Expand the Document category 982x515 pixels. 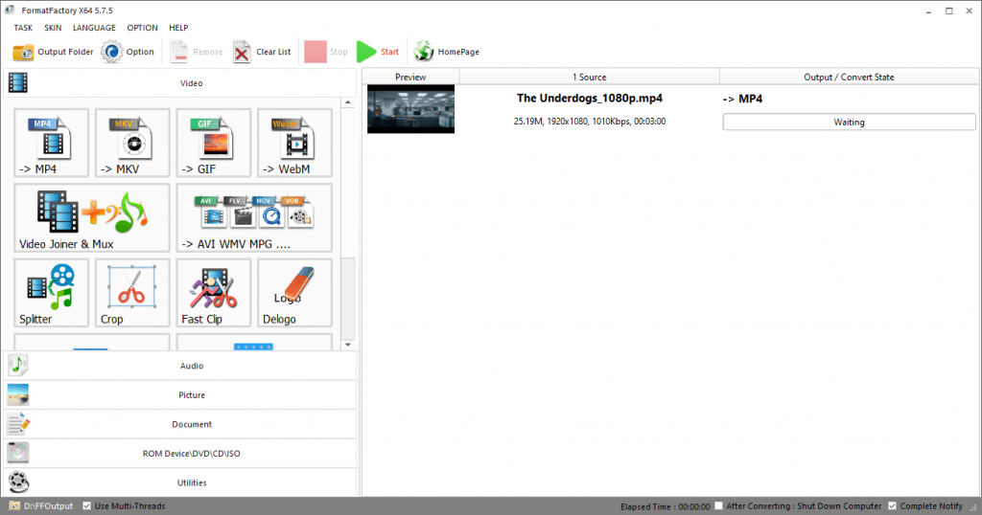point(180,424)
